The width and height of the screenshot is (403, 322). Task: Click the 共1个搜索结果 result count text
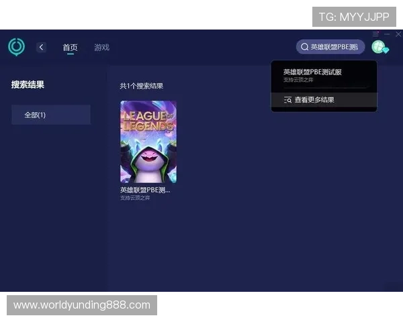coord(141,86)
